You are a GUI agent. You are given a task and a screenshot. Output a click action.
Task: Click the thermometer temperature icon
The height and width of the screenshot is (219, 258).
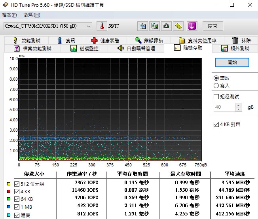click(102, 26)
